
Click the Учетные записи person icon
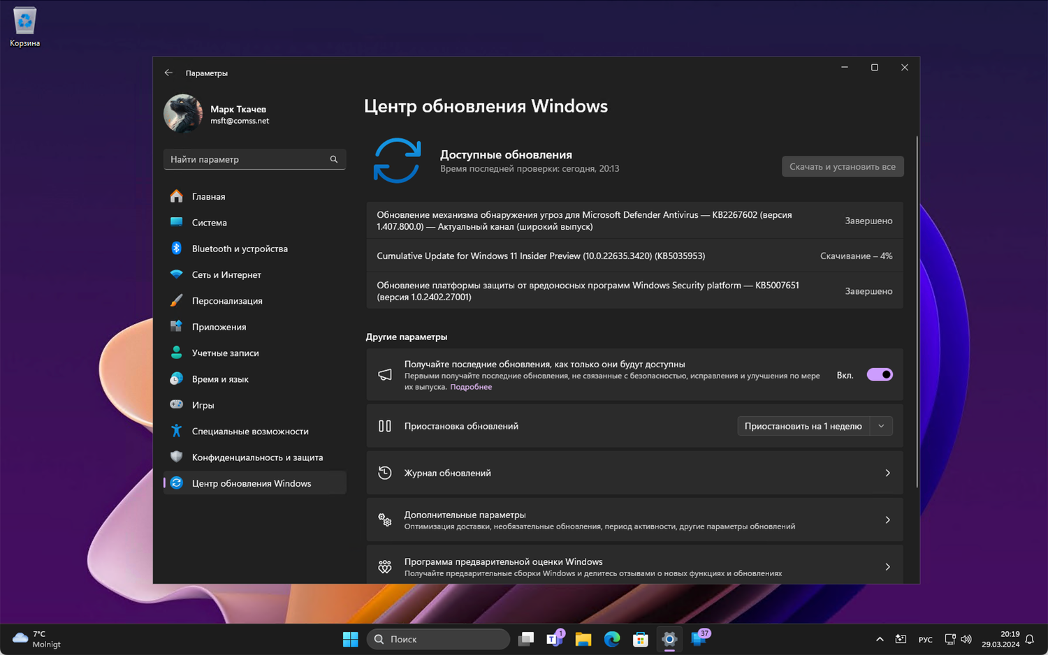(177, 353)
